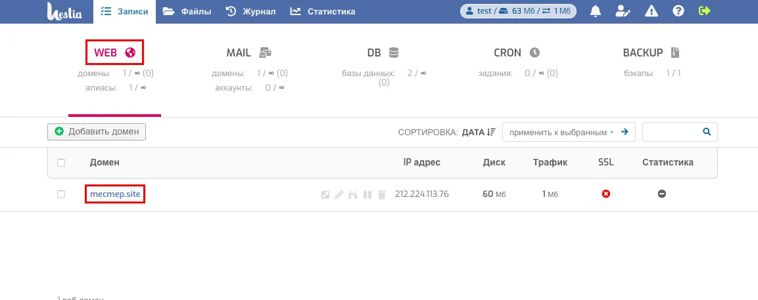Open the Журнал tab
Image resolution: width=758 pixels, height=300 pixels.
tap(251, 12)
